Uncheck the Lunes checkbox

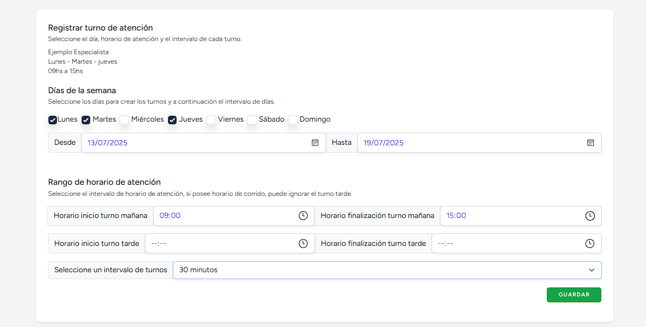click(53, 120)
